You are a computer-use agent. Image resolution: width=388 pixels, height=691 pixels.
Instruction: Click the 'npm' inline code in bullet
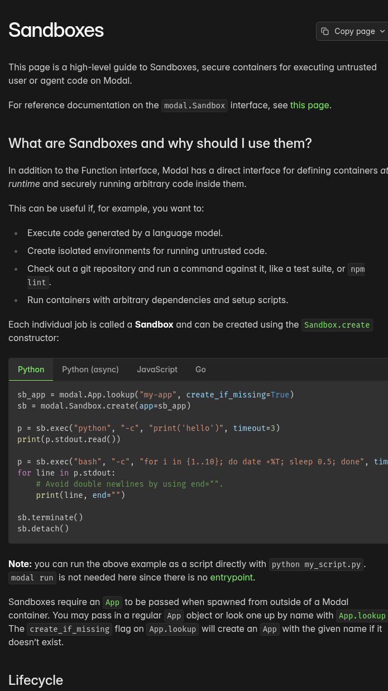tap(356, 269)
